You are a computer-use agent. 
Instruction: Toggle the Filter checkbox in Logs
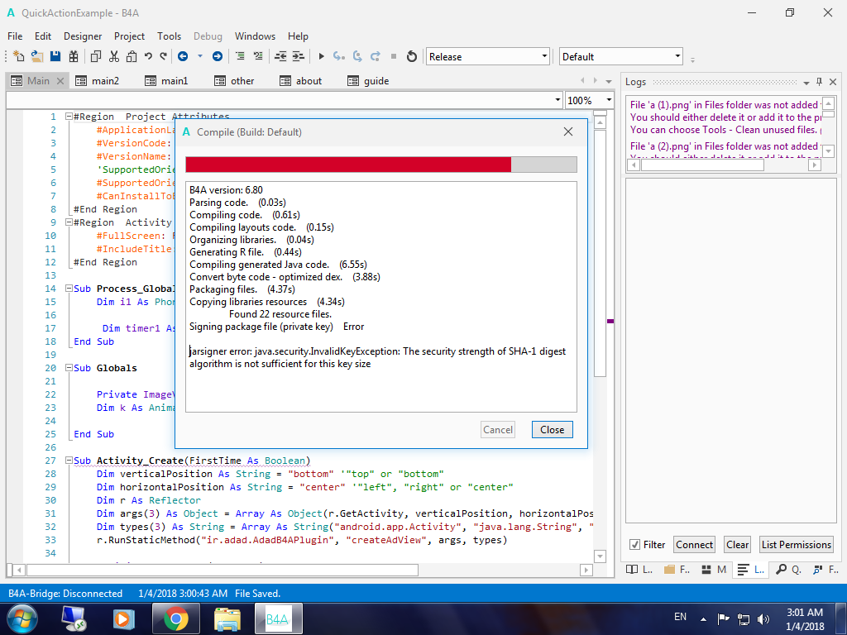(x=635, y=545)
